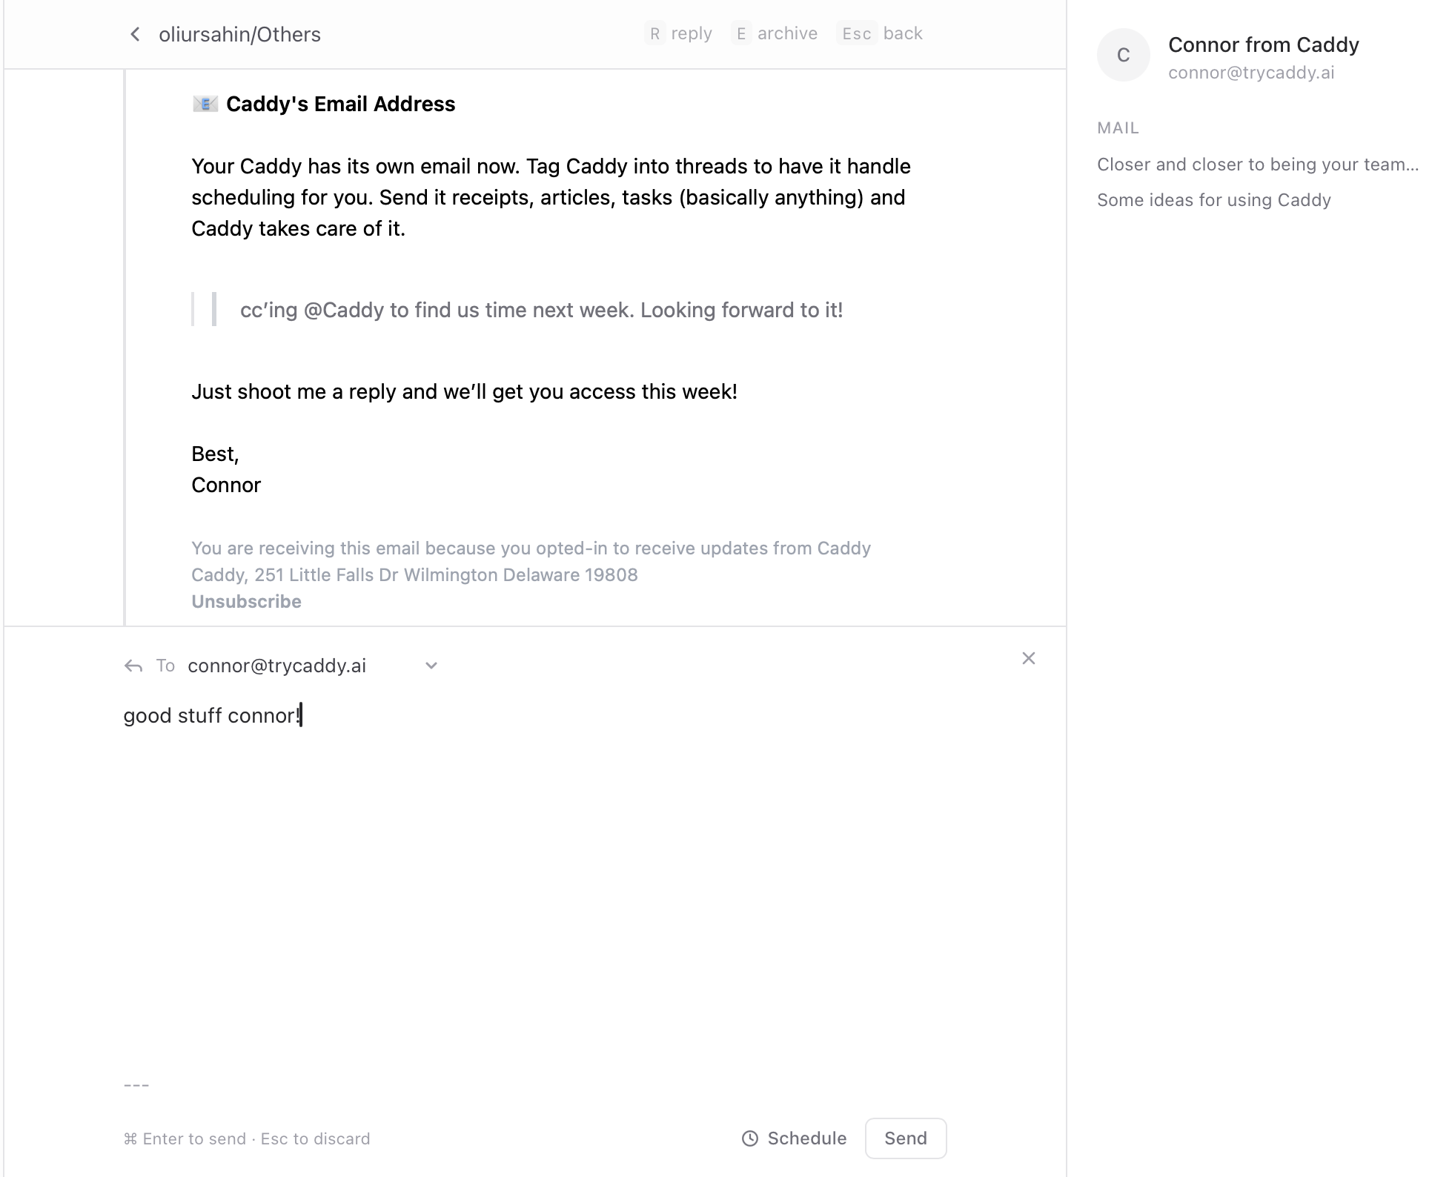Expand the recipient dropdown chevron

pyautogui.click(x=431, y=666)
